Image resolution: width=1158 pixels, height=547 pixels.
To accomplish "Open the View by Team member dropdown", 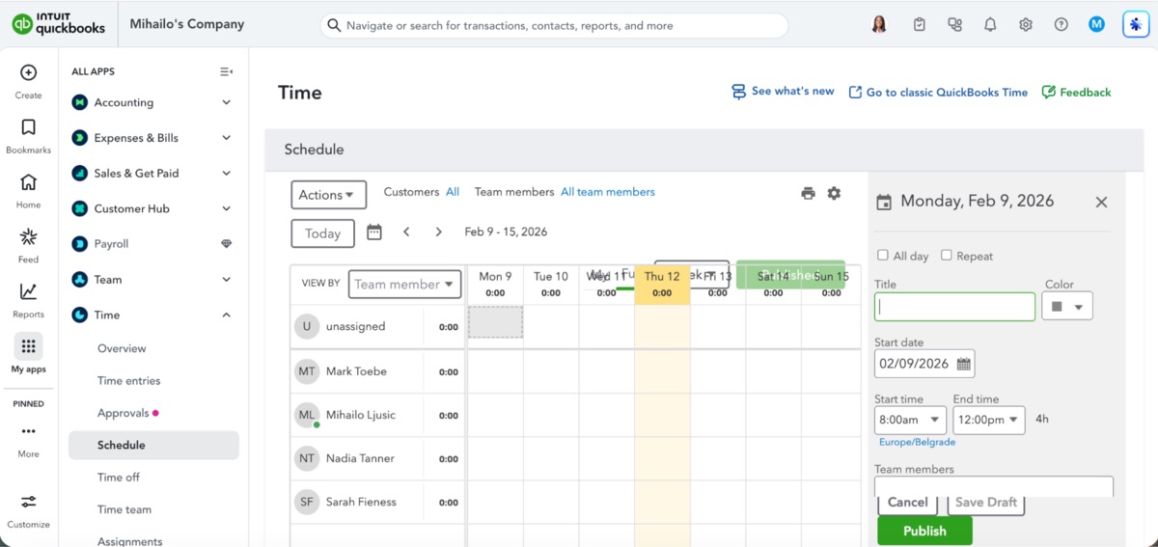I will pos(404,284).
